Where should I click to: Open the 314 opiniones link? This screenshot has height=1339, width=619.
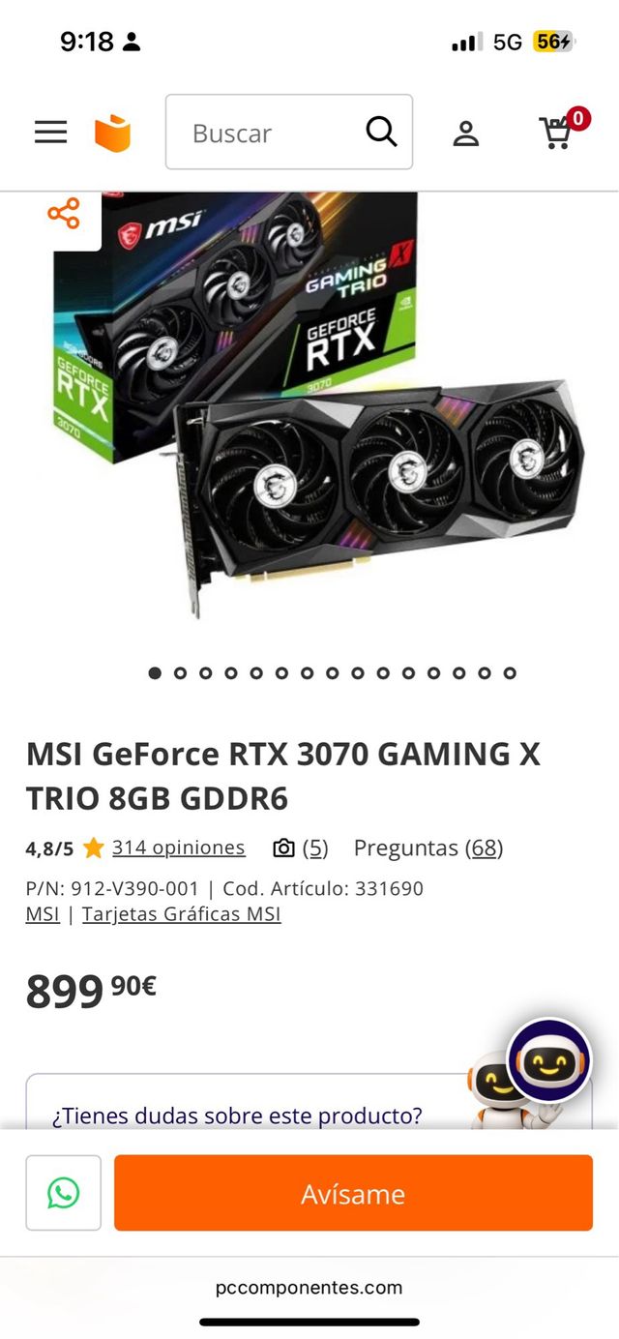179,848
